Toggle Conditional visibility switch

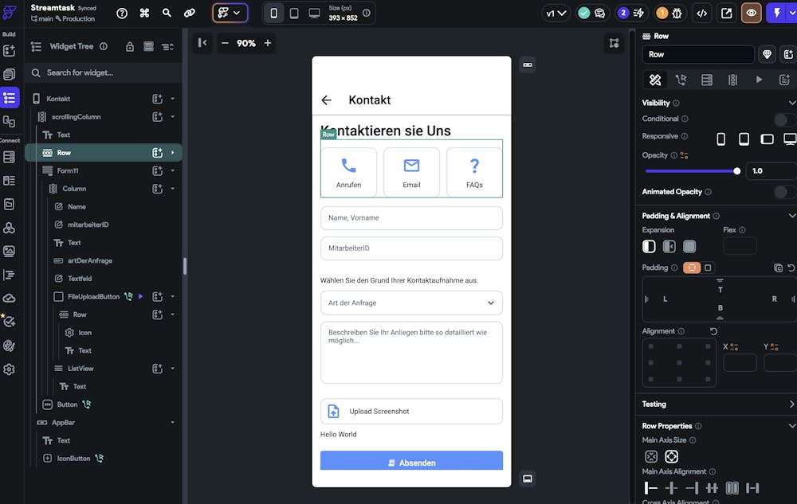click(785, 119)
